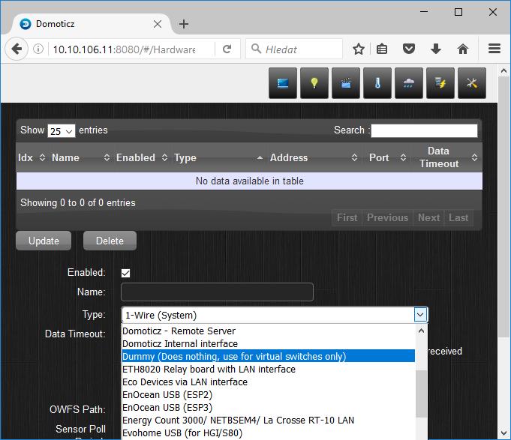Click page scrollbar up arrow
The image size is (511, 440).
click(x=503, y=70)
